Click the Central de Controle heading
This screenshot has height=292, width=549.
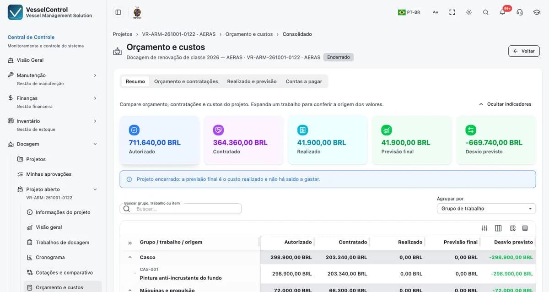coord(31,37)
